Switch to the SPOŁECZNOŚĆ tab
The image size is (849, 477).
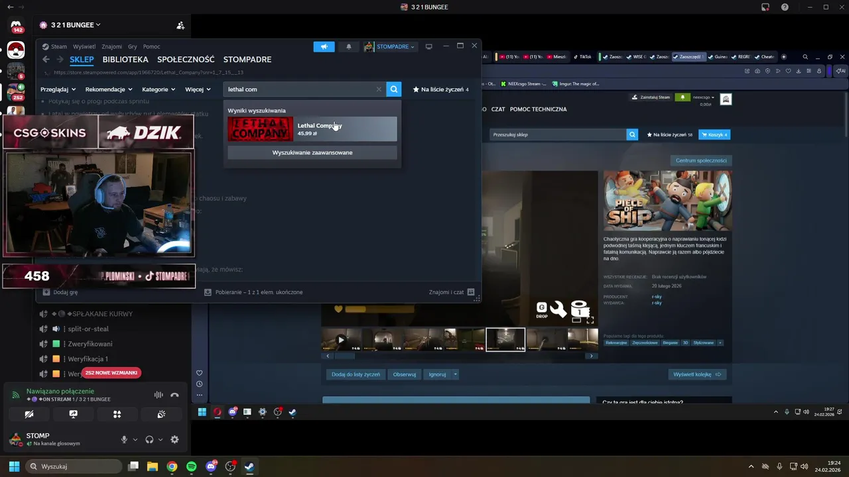[186, 60]
